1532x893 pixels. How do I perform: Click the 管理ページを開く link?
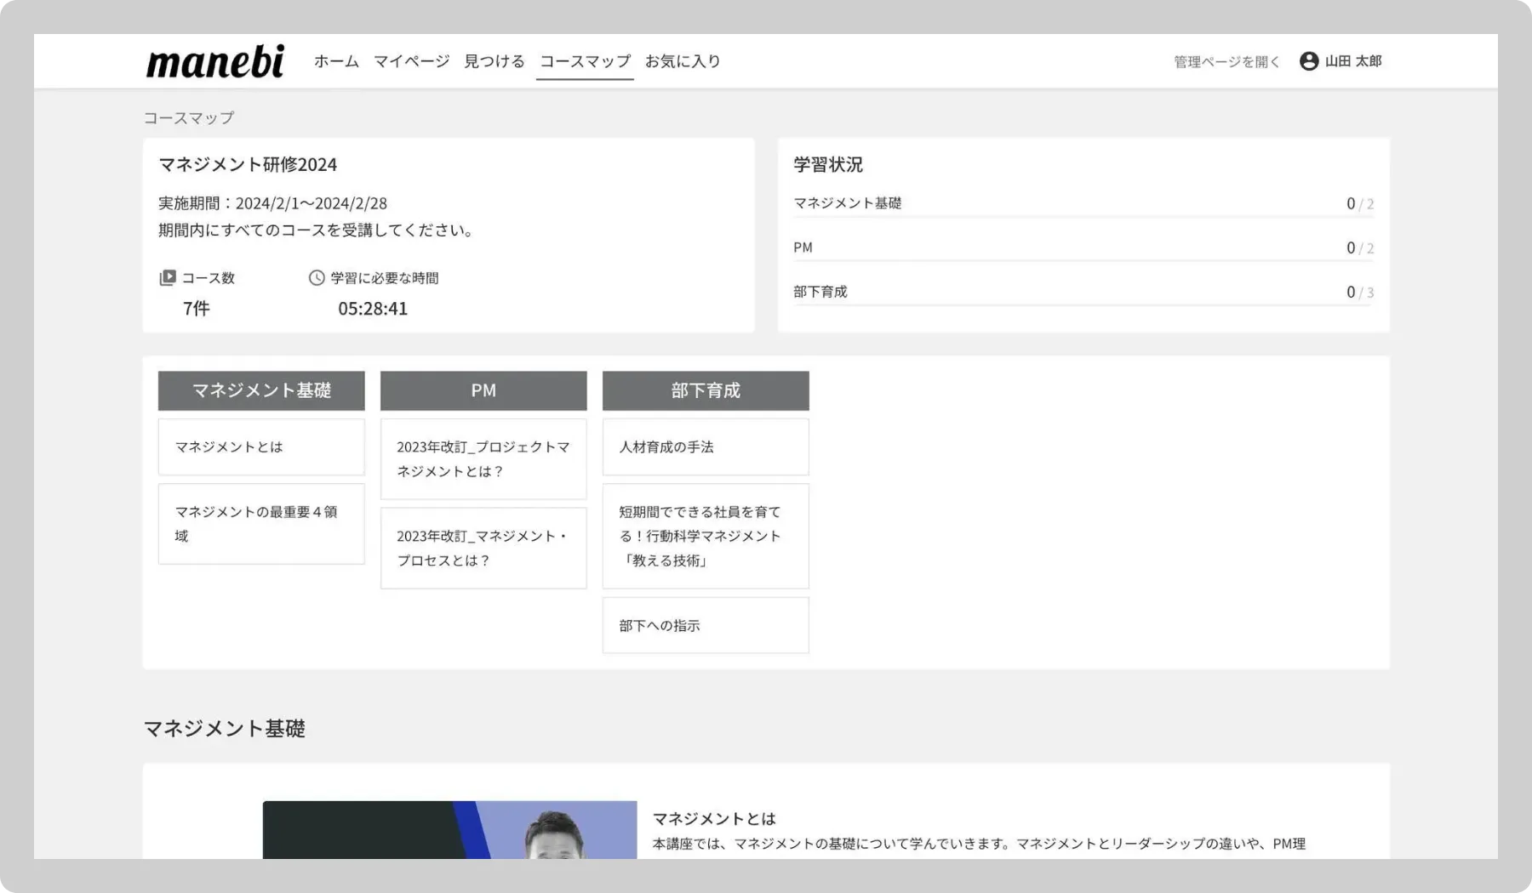coord(1226,62)
